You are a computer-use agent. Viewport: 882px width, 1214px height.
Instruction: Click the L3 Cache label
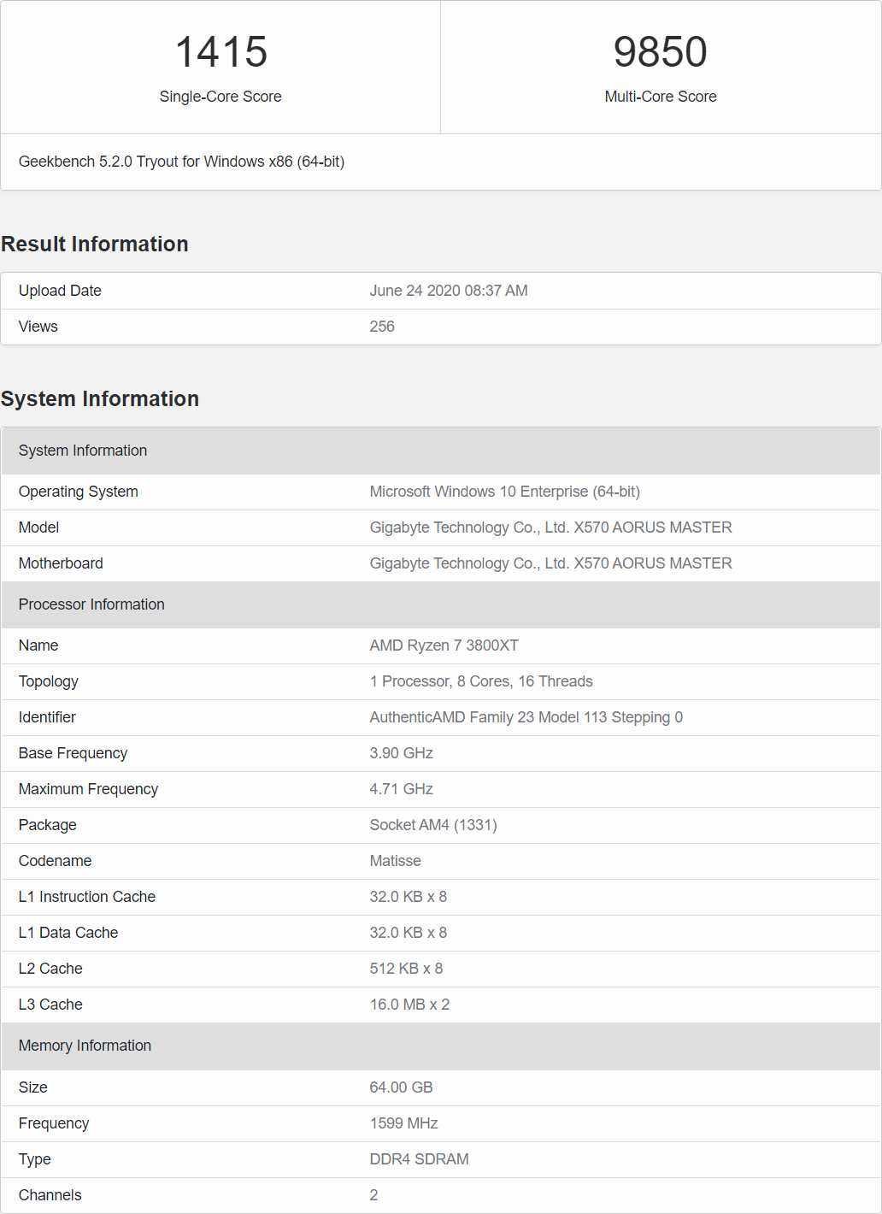tap(50, 1005)
